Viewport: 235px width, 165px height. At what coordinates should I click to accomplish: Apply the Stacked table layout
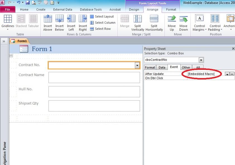pos(21,21)
